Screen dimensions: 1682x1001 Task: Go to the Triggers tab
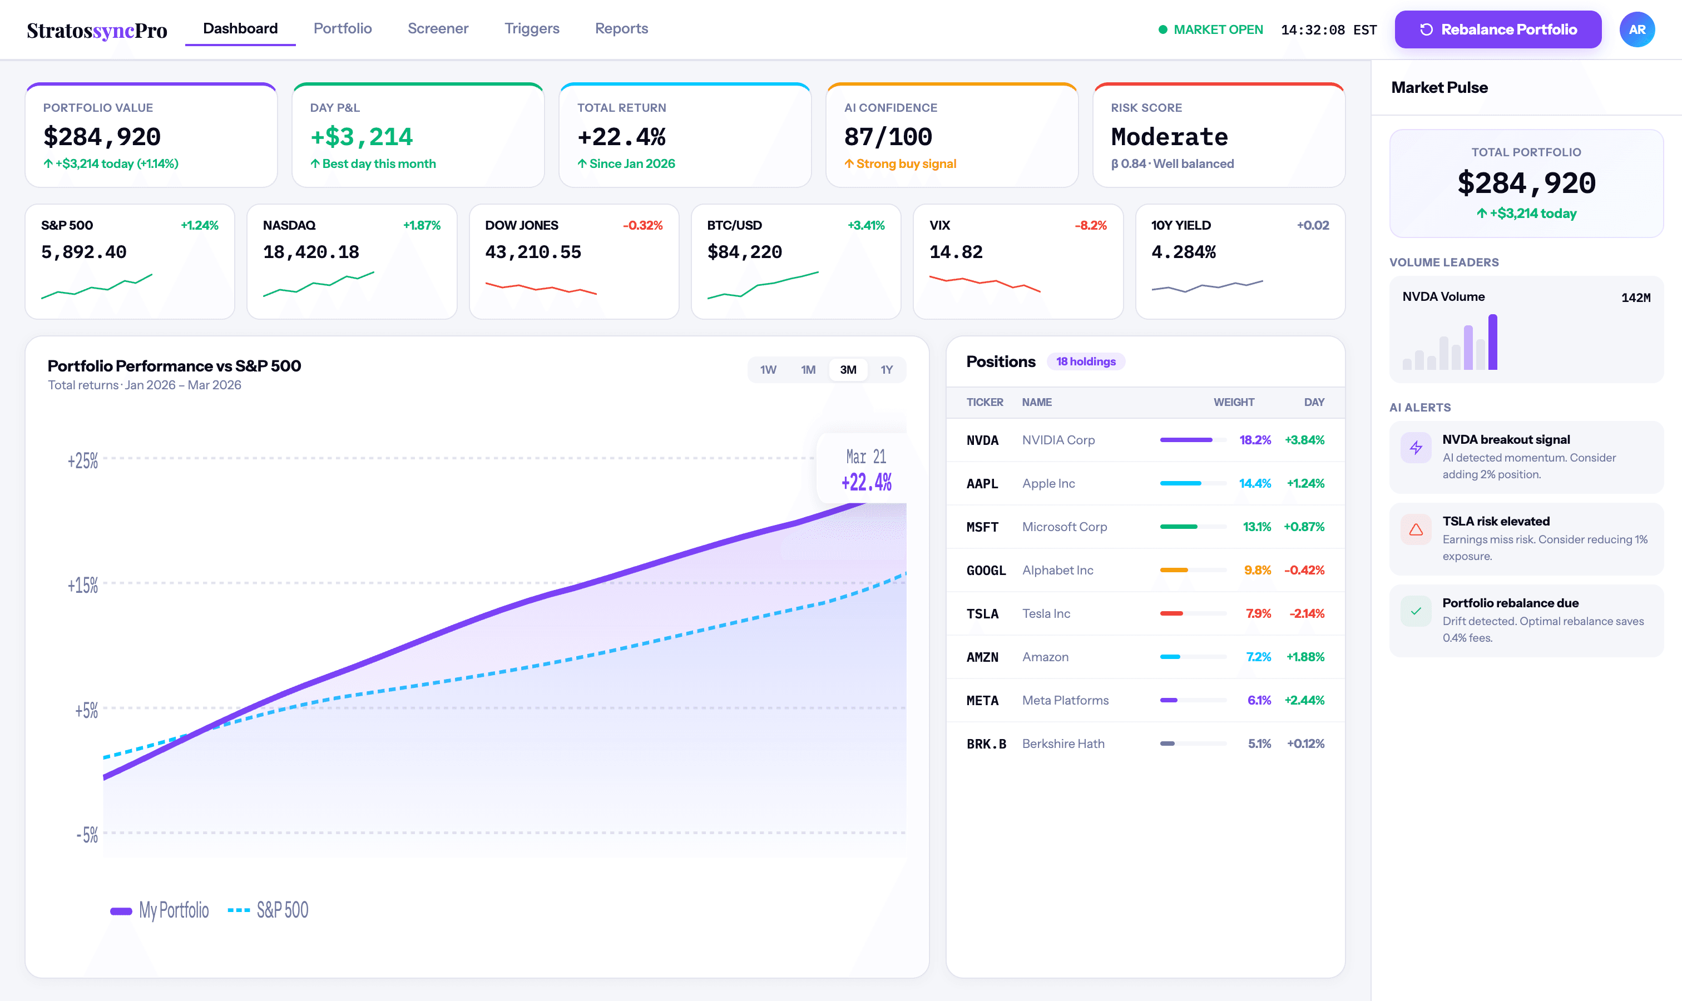click(532, 28)
